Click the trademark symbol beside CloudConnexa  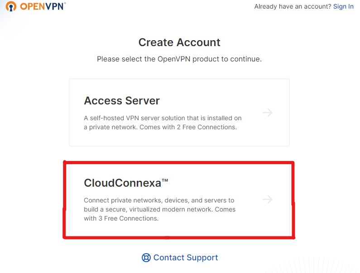[x=165, y=180]
